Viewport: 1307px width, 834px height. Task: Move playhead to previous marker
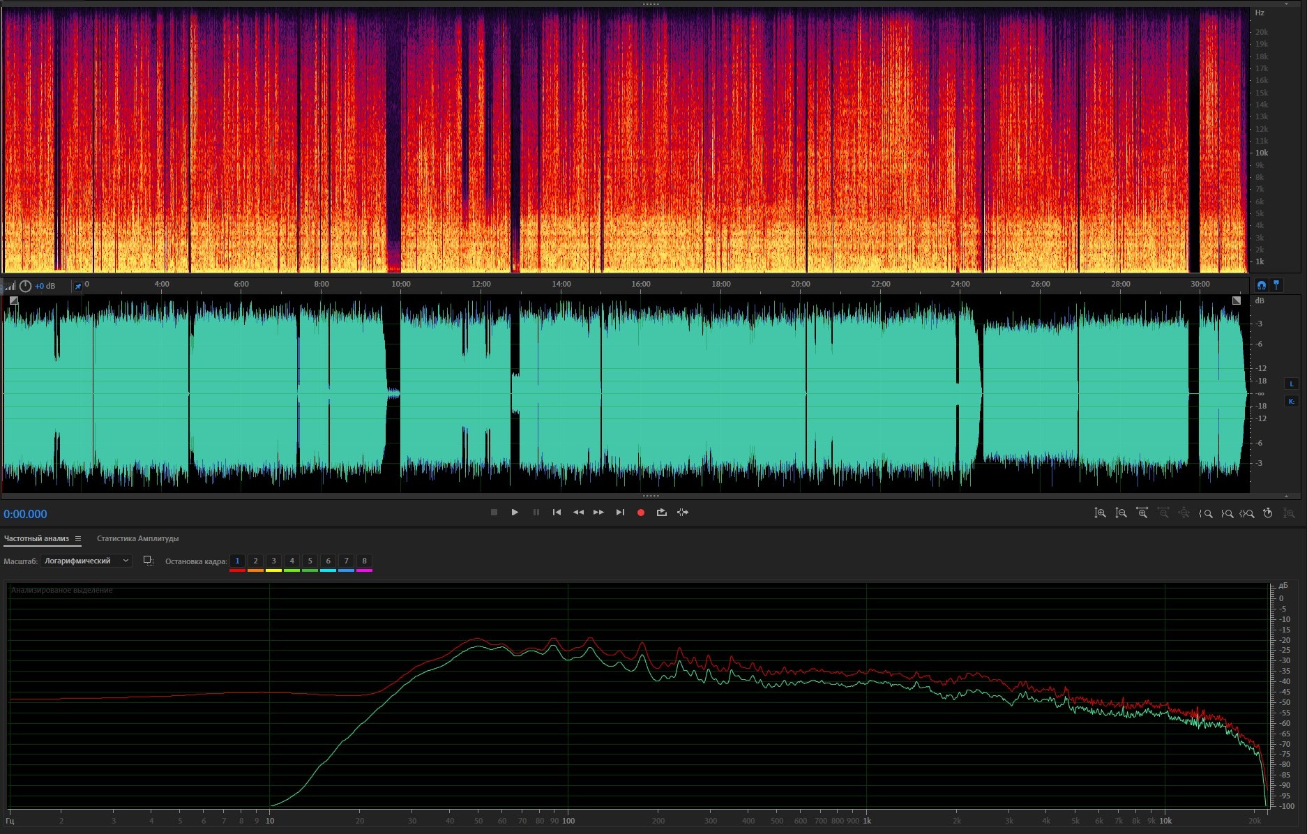[557, 513]
